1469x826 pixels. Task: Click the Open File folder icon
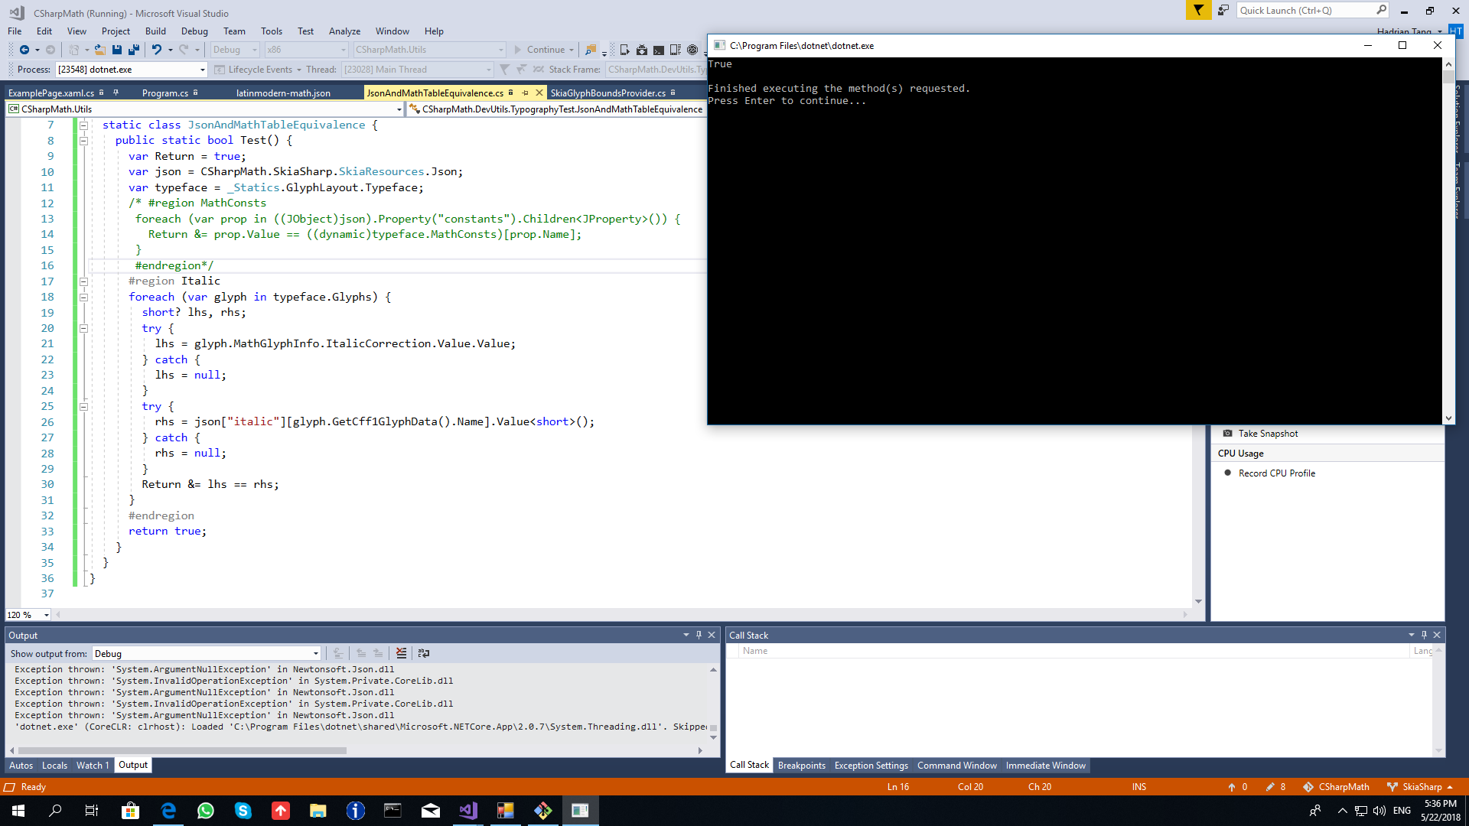(99, 50)
